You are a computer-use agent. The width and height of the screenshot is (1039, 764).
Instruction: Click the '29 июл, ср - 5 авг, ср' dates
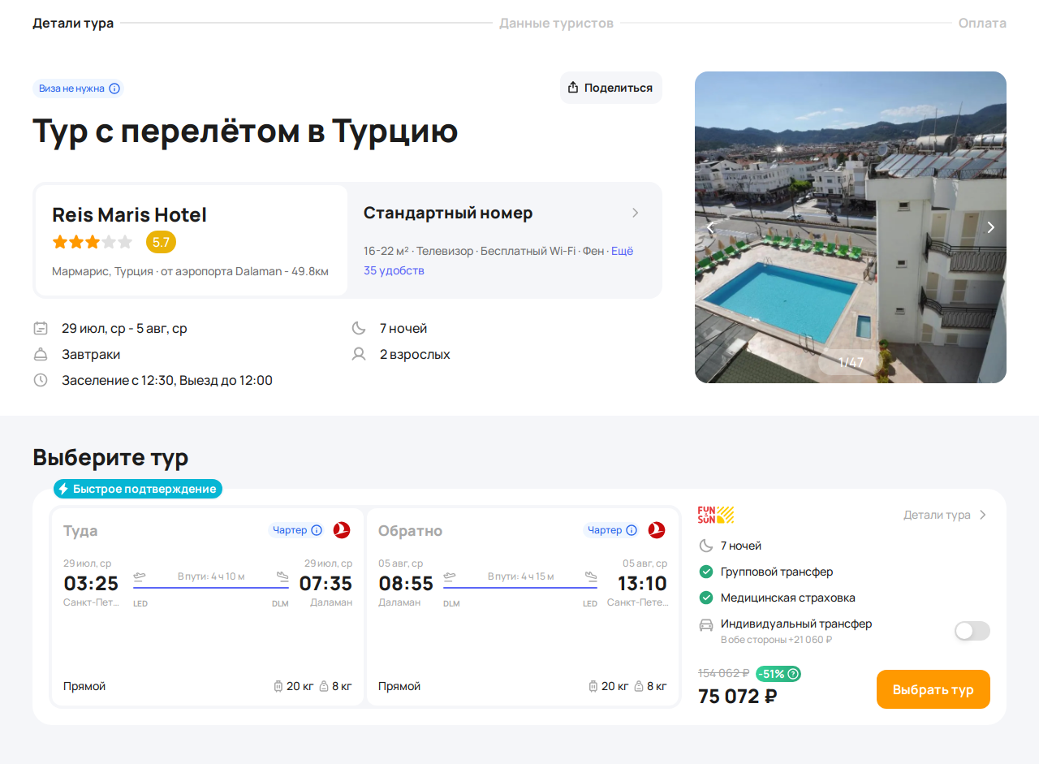click(x=124, y=329)
